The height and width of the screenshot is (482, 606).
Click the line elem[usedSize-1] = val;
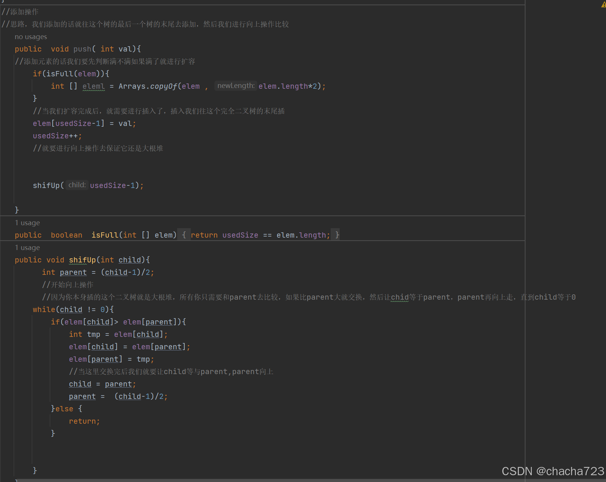tap(84, 123)
